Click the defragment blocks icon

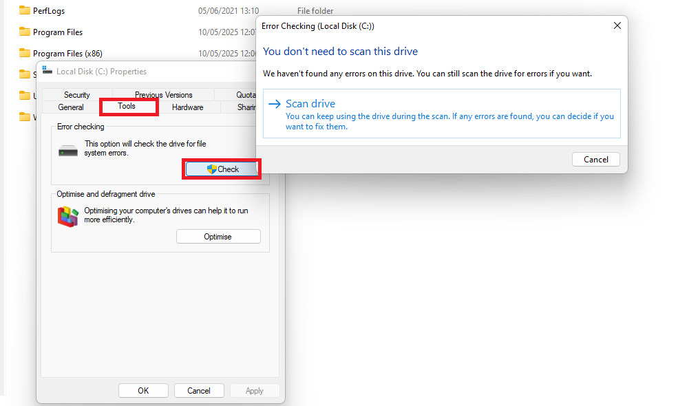68,216
